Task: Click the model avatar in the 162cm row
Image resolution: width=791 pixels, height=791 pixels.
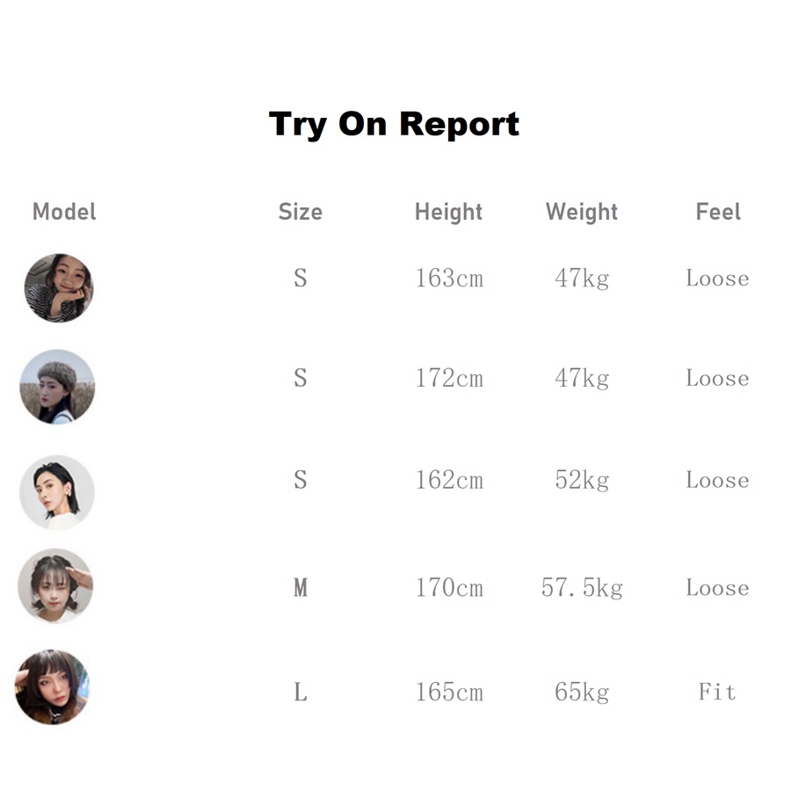Action: 57,492
